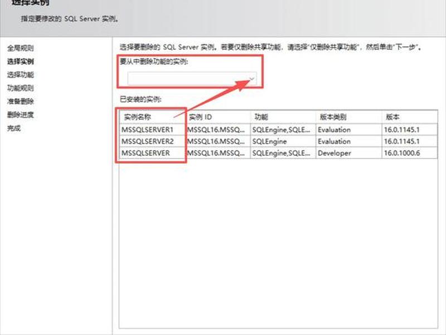Screen dimensions: 446x335
Task: Click the Developer edition cell
Action: [x=349, y=153]
